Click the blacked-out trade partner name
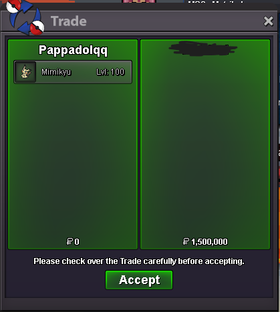The width and height of the screenshot is (280, 312). point(203,48)
